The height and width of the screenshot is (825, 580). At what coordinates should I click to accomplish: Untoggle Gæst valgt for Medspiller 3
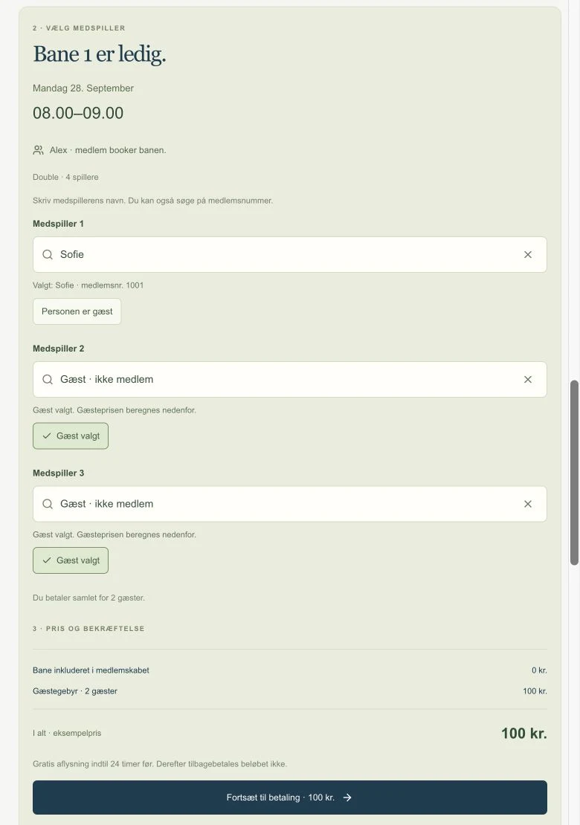pyautogui.click(x=71, y=560)
